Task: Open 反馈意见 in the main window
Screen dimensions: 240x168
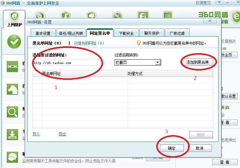Action: pyautogui.click(x=203, y=3)
